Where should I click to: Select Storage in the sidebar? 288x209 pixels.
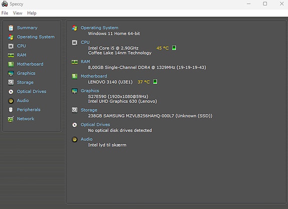(x=25, y=82)
